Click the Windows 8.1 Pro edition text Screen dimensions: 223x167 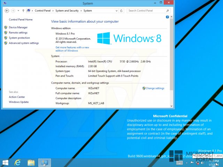(65, 34)
